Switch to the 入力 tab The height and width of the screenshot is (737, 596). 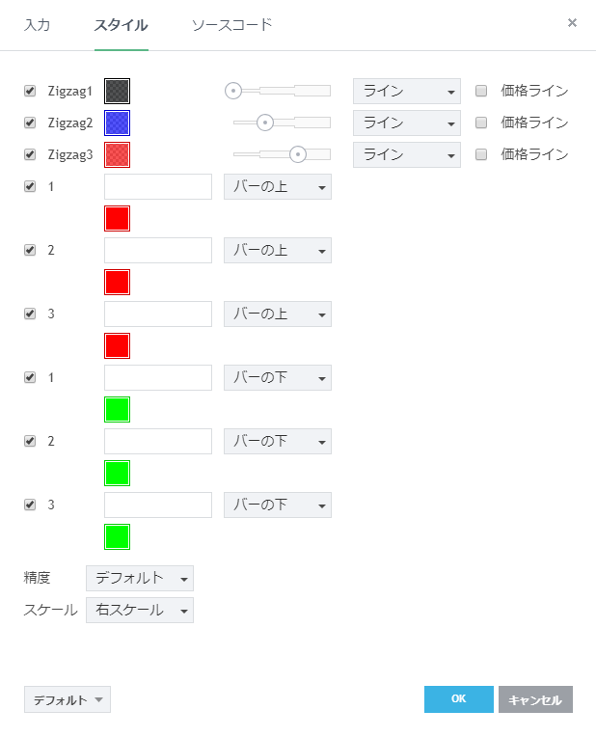(x=37, y=25)
